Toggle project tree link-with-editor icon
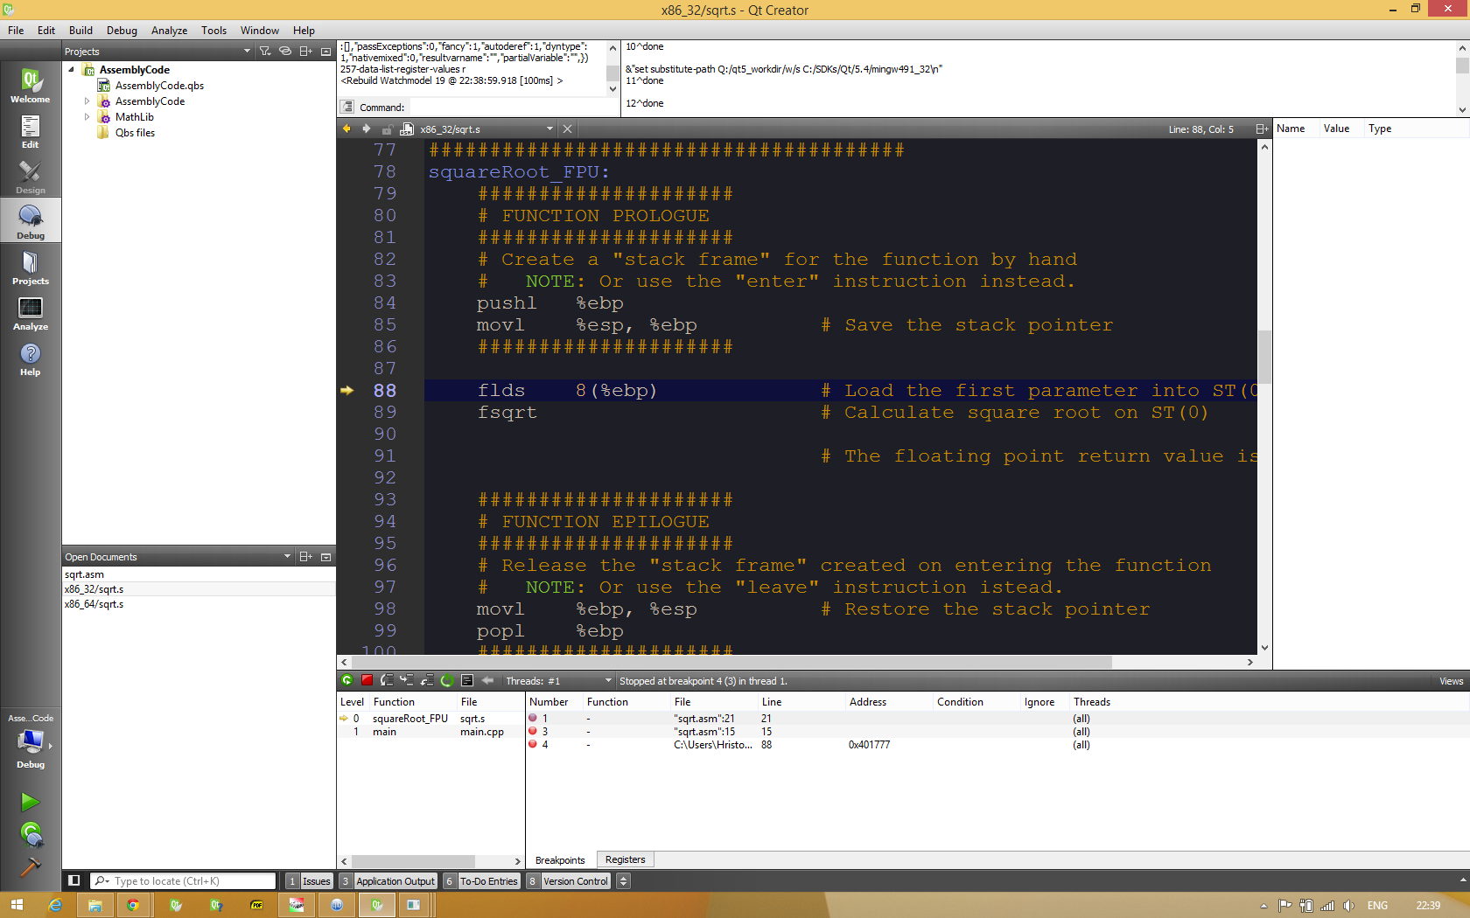This screenshot has width=1470, height=918. [285, 52]
